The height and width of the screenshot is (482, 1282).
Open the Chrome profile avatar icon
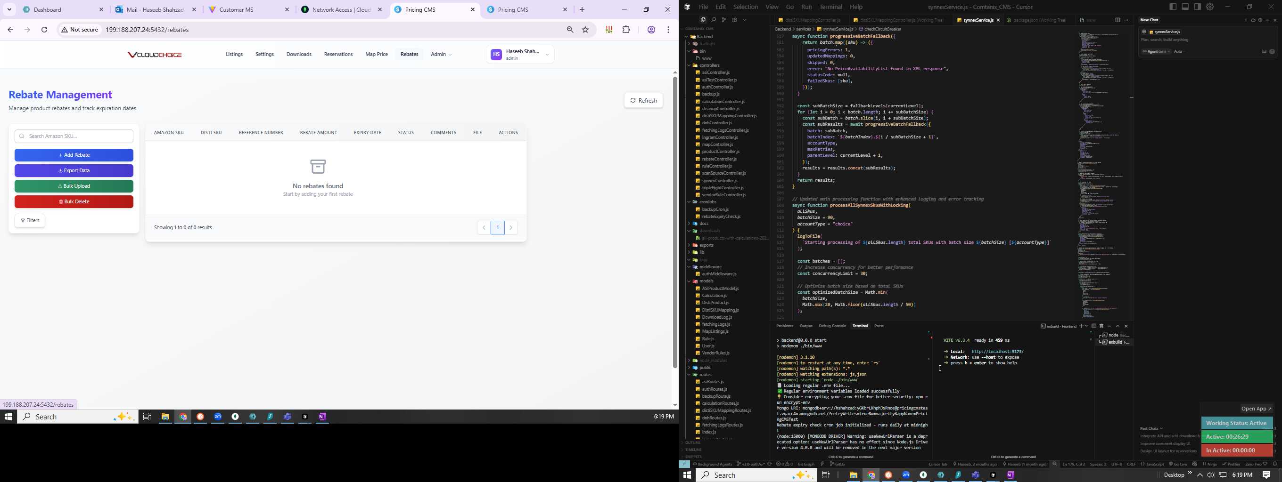(651, 30)
